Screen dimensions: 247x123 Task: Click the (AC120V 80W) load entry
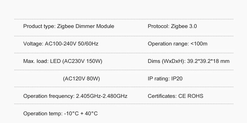pyautogui.click(x=81, y=79)
